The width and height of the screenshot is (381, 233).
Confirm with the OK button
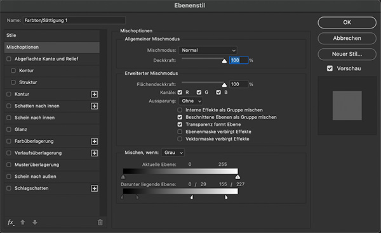tap(347, 23)
